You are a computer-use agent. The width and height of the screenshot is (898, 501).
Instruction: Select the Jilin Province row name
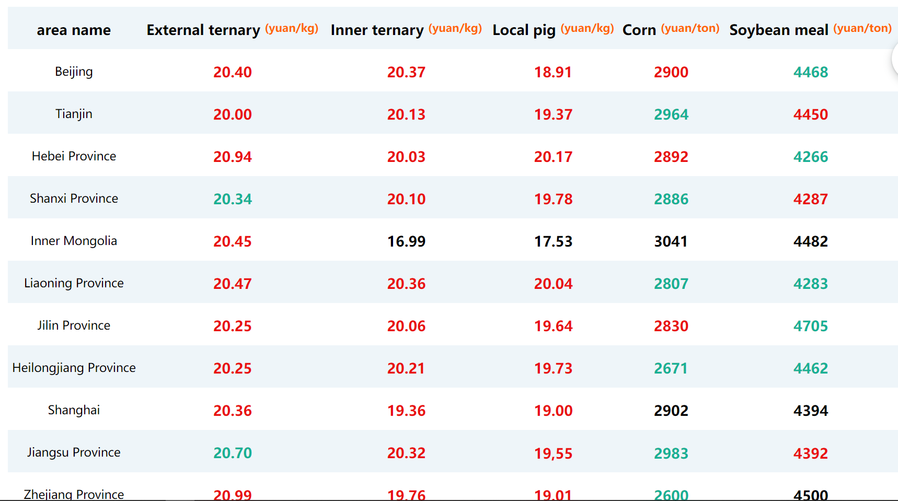(x=74, y=325)
